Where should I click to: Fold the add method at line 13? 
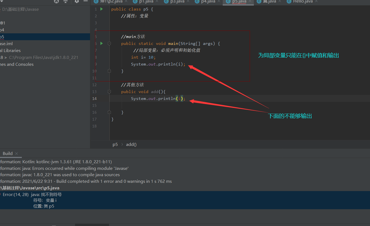coord(109,92)
